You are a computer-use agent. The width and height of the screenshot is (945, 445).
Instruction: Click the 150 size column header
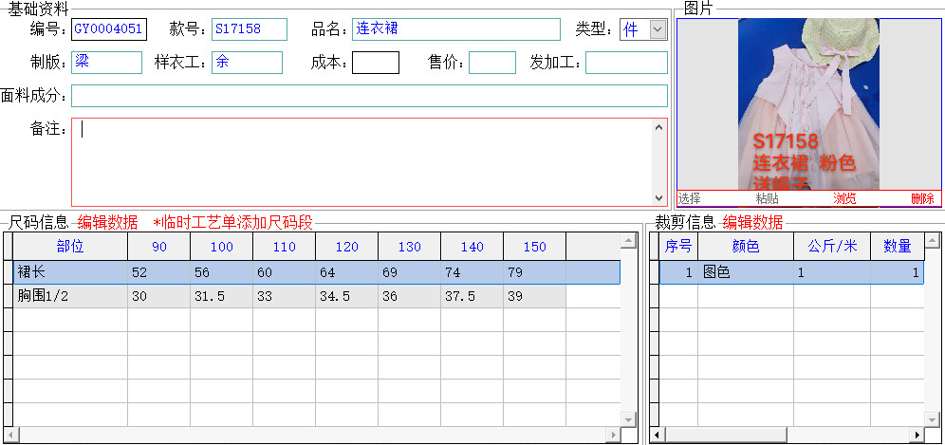pyautogui.click(x=535, y=247)
